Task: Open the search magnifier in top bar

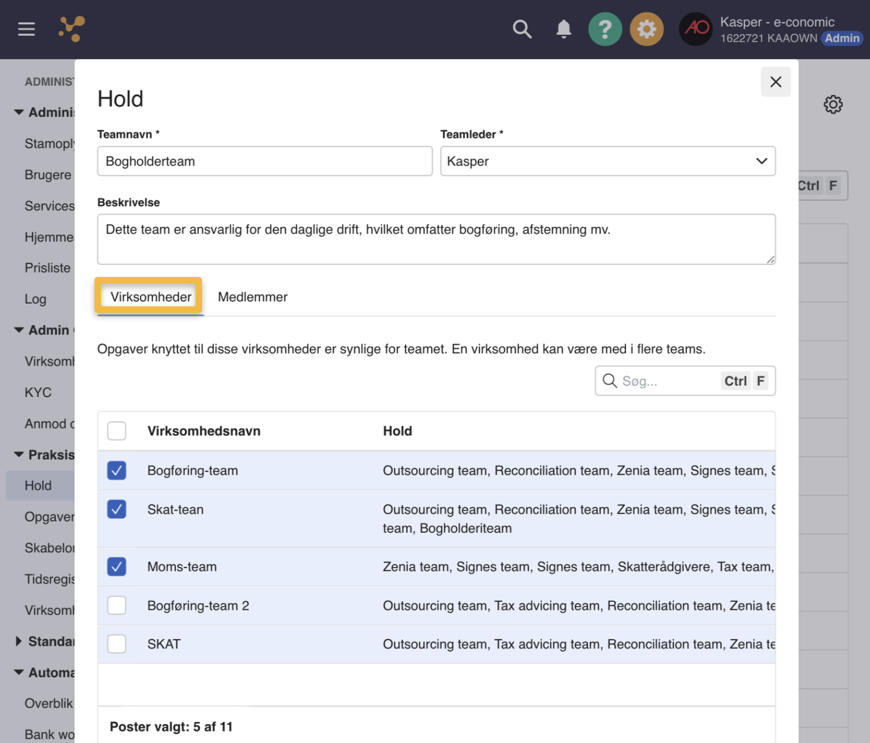Action: pyautogui.click(x=522, y=29)
